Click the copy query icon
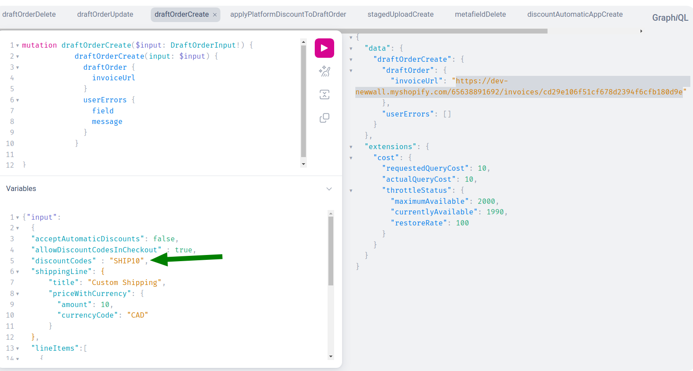The image size is (693, 371). click(324, 118)
